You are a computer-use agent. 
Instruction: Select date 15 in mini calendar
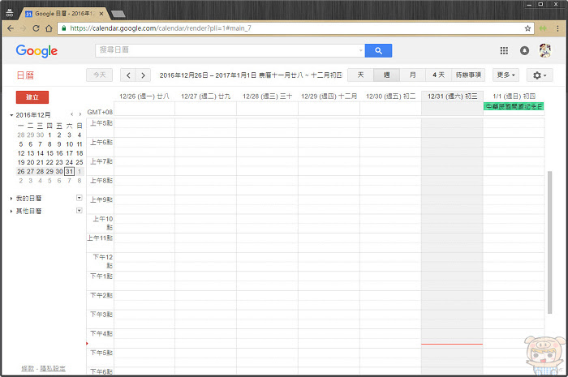click(50, 153)
